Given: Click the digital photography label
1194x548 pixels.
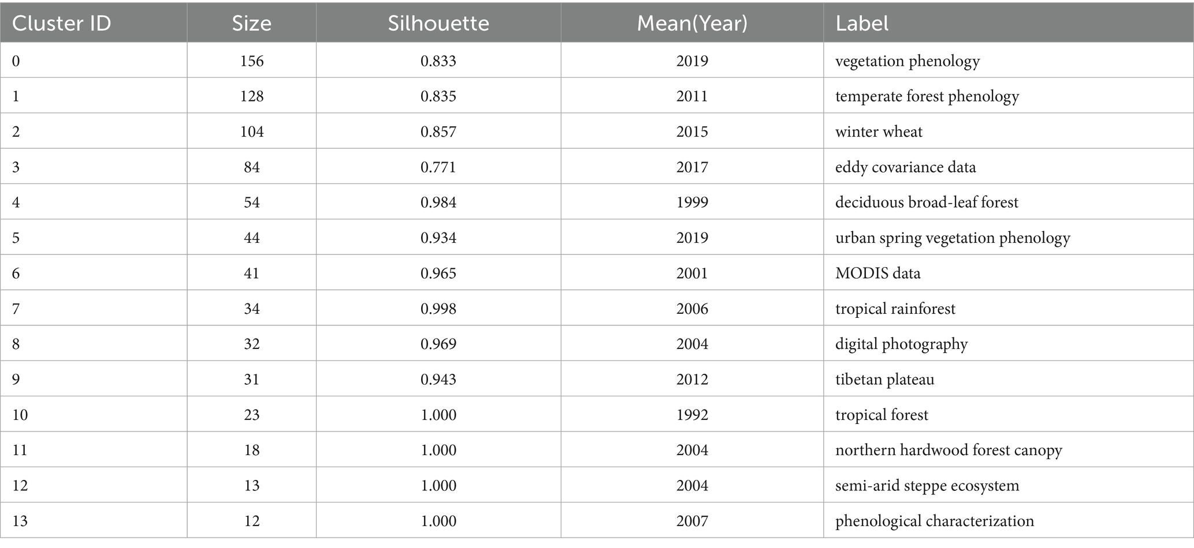Looking at the screenshot, I should [901, 344].
